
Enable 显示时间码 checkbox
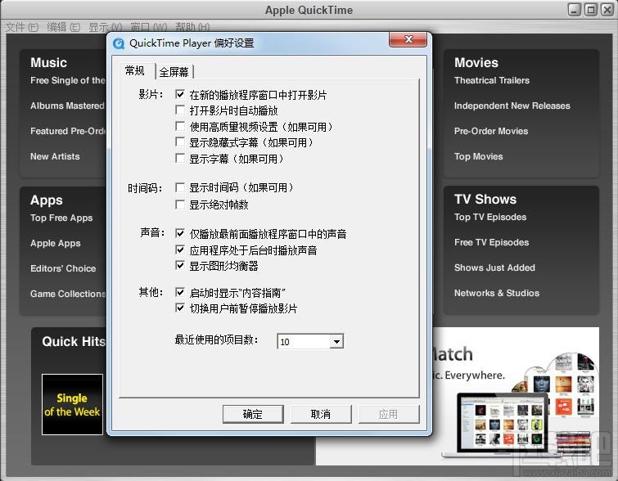[180, 187]
